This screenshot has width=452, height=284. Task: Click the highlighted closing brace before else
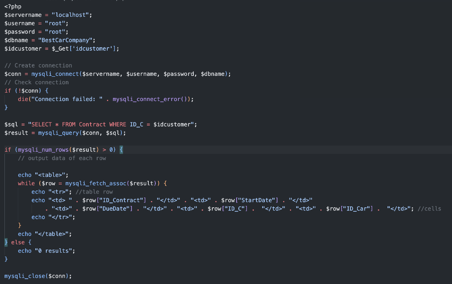(5, 242)
